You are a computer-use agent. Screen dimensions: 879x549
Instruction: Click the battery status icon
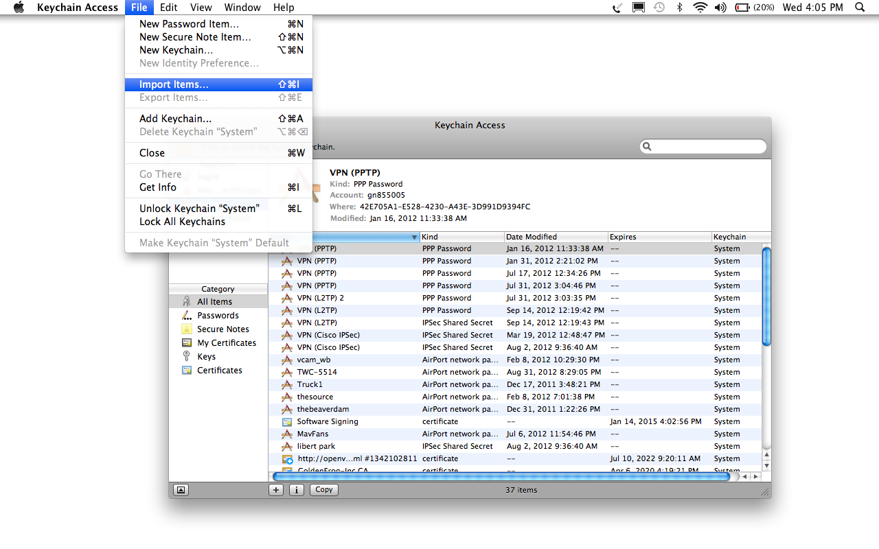click(742, 8)
